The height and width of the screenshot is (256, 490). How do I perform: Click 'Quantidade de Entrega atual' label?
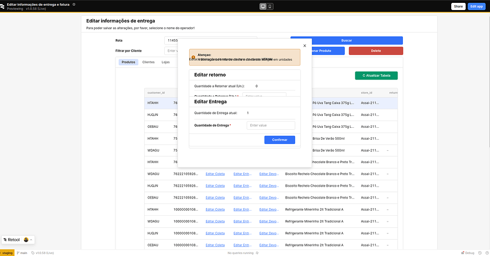(216, 113)
